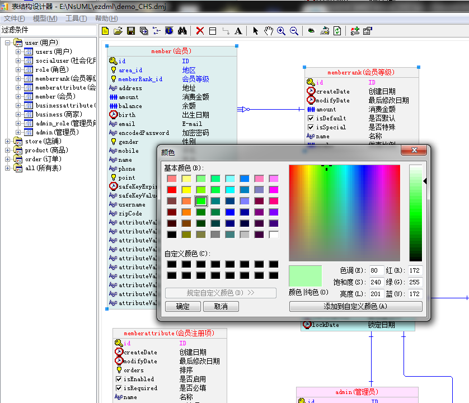469x403 pixels.
Task: Expand the order (订单) folder
Action: (x=7, y=159)
